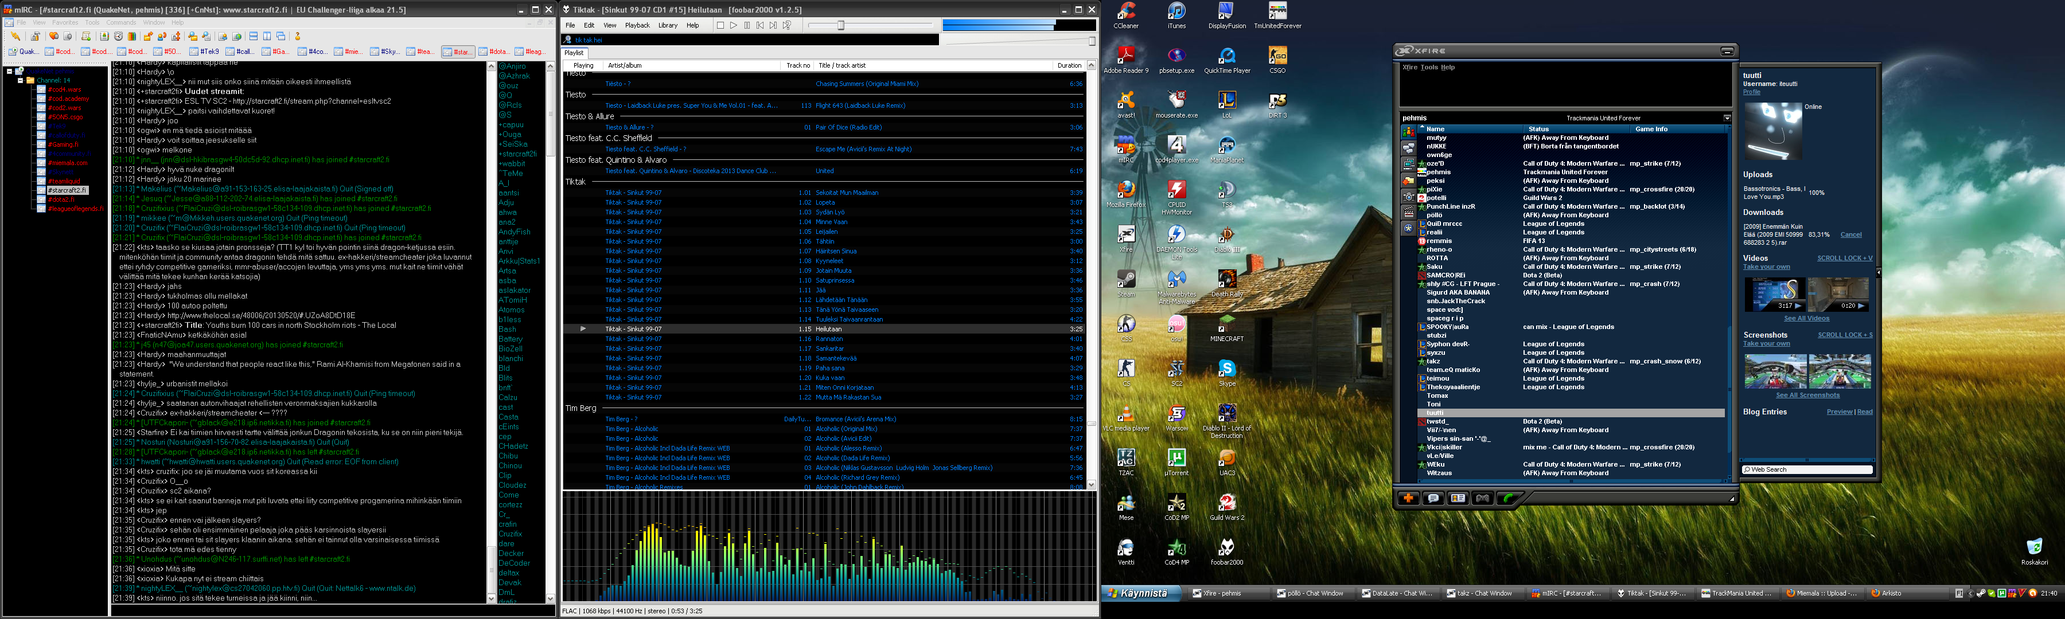
Task: Open mIRC Colors icon
Action: [133, 36]
